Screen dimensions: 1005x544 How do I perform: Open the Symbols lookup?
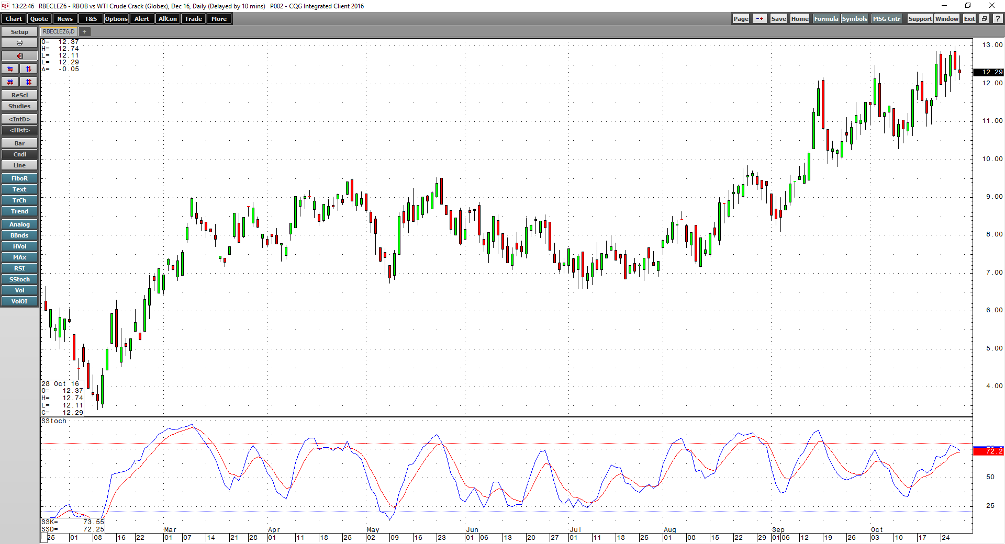[854, 19]
